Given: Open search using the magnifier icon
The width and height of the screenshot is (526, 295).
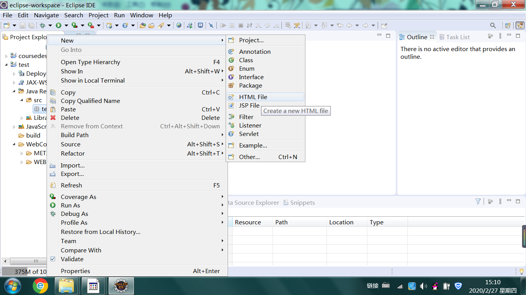Looking at the screenshot, I should click(493, 26).
